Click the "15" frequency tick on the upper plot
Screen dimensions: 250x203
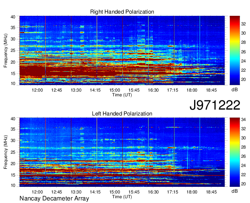13,74
